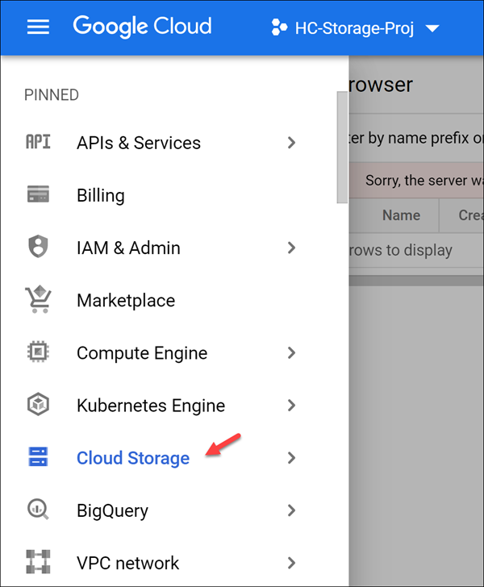The image size is (484, 587).
Task: Open the HC-Storage-Proj project selector
Action: (355, 28)
